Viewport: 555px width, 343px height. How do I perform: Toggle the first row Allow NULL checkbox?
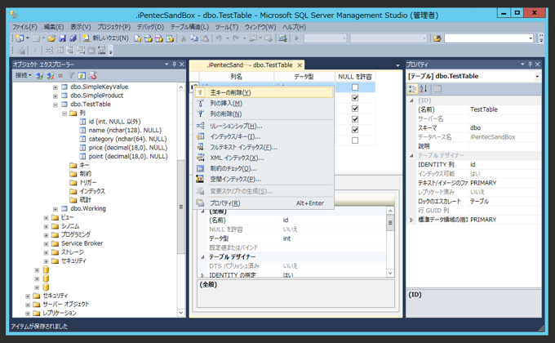coord(355,87)
